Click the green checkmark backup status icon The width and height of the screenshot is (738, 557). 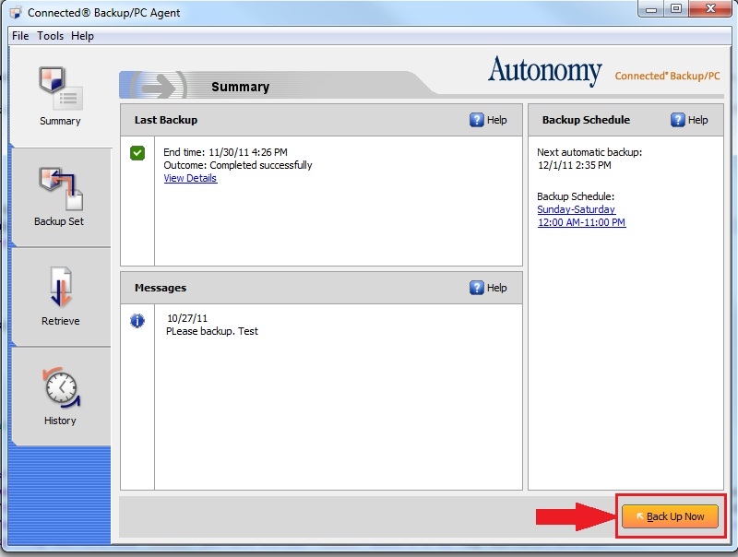[137, 153]
